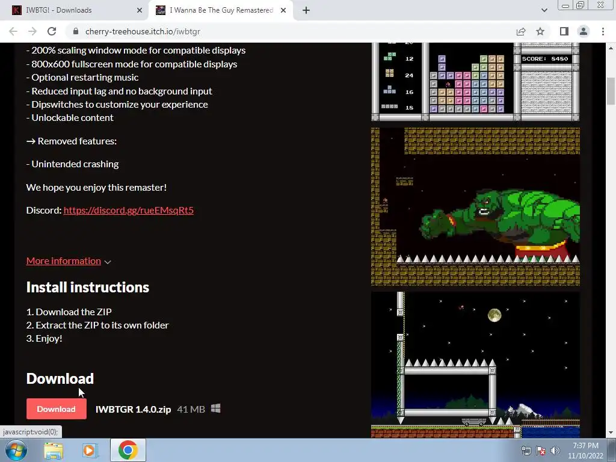Screen dimensions: 616x462
Task: Reload the current page
Action: (x=52, y=31)
